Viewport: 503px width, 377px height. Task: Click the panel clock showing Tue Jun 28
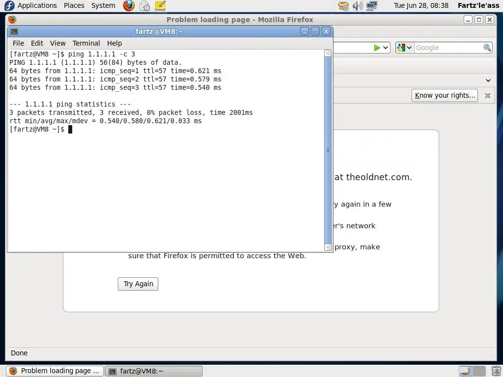tap(421, 5)
